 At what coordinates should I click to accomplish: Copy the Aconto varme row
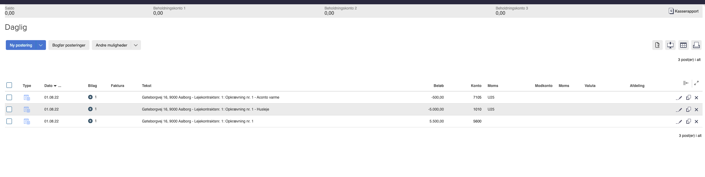click(688, 97)
